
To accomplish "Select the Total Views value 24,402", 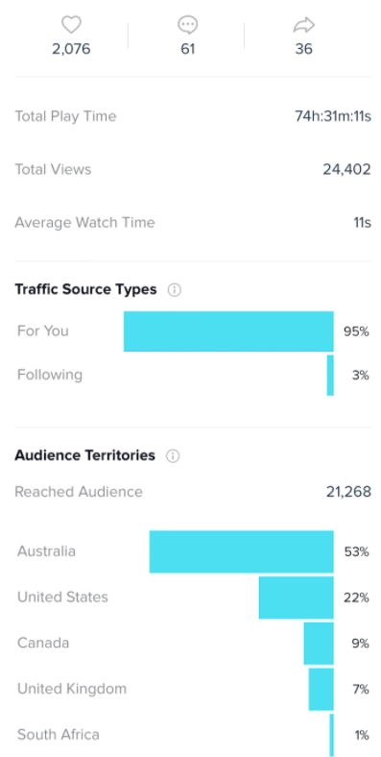I will pos(346,169).
